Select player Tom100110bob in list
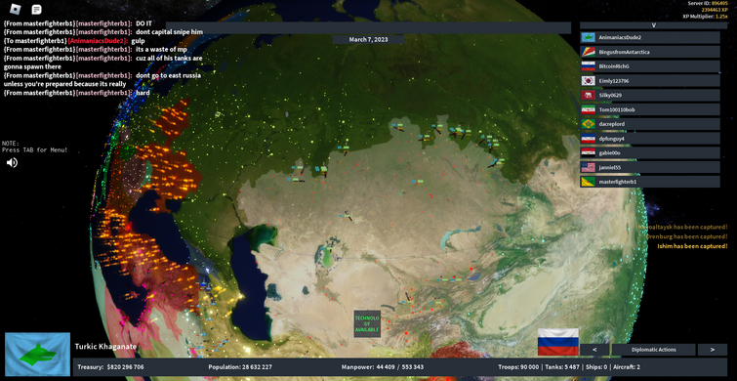 (650, 109)
